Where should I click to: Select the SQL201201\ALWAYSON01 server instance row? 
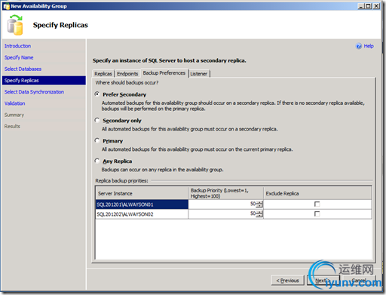click(x=142, y=204)
